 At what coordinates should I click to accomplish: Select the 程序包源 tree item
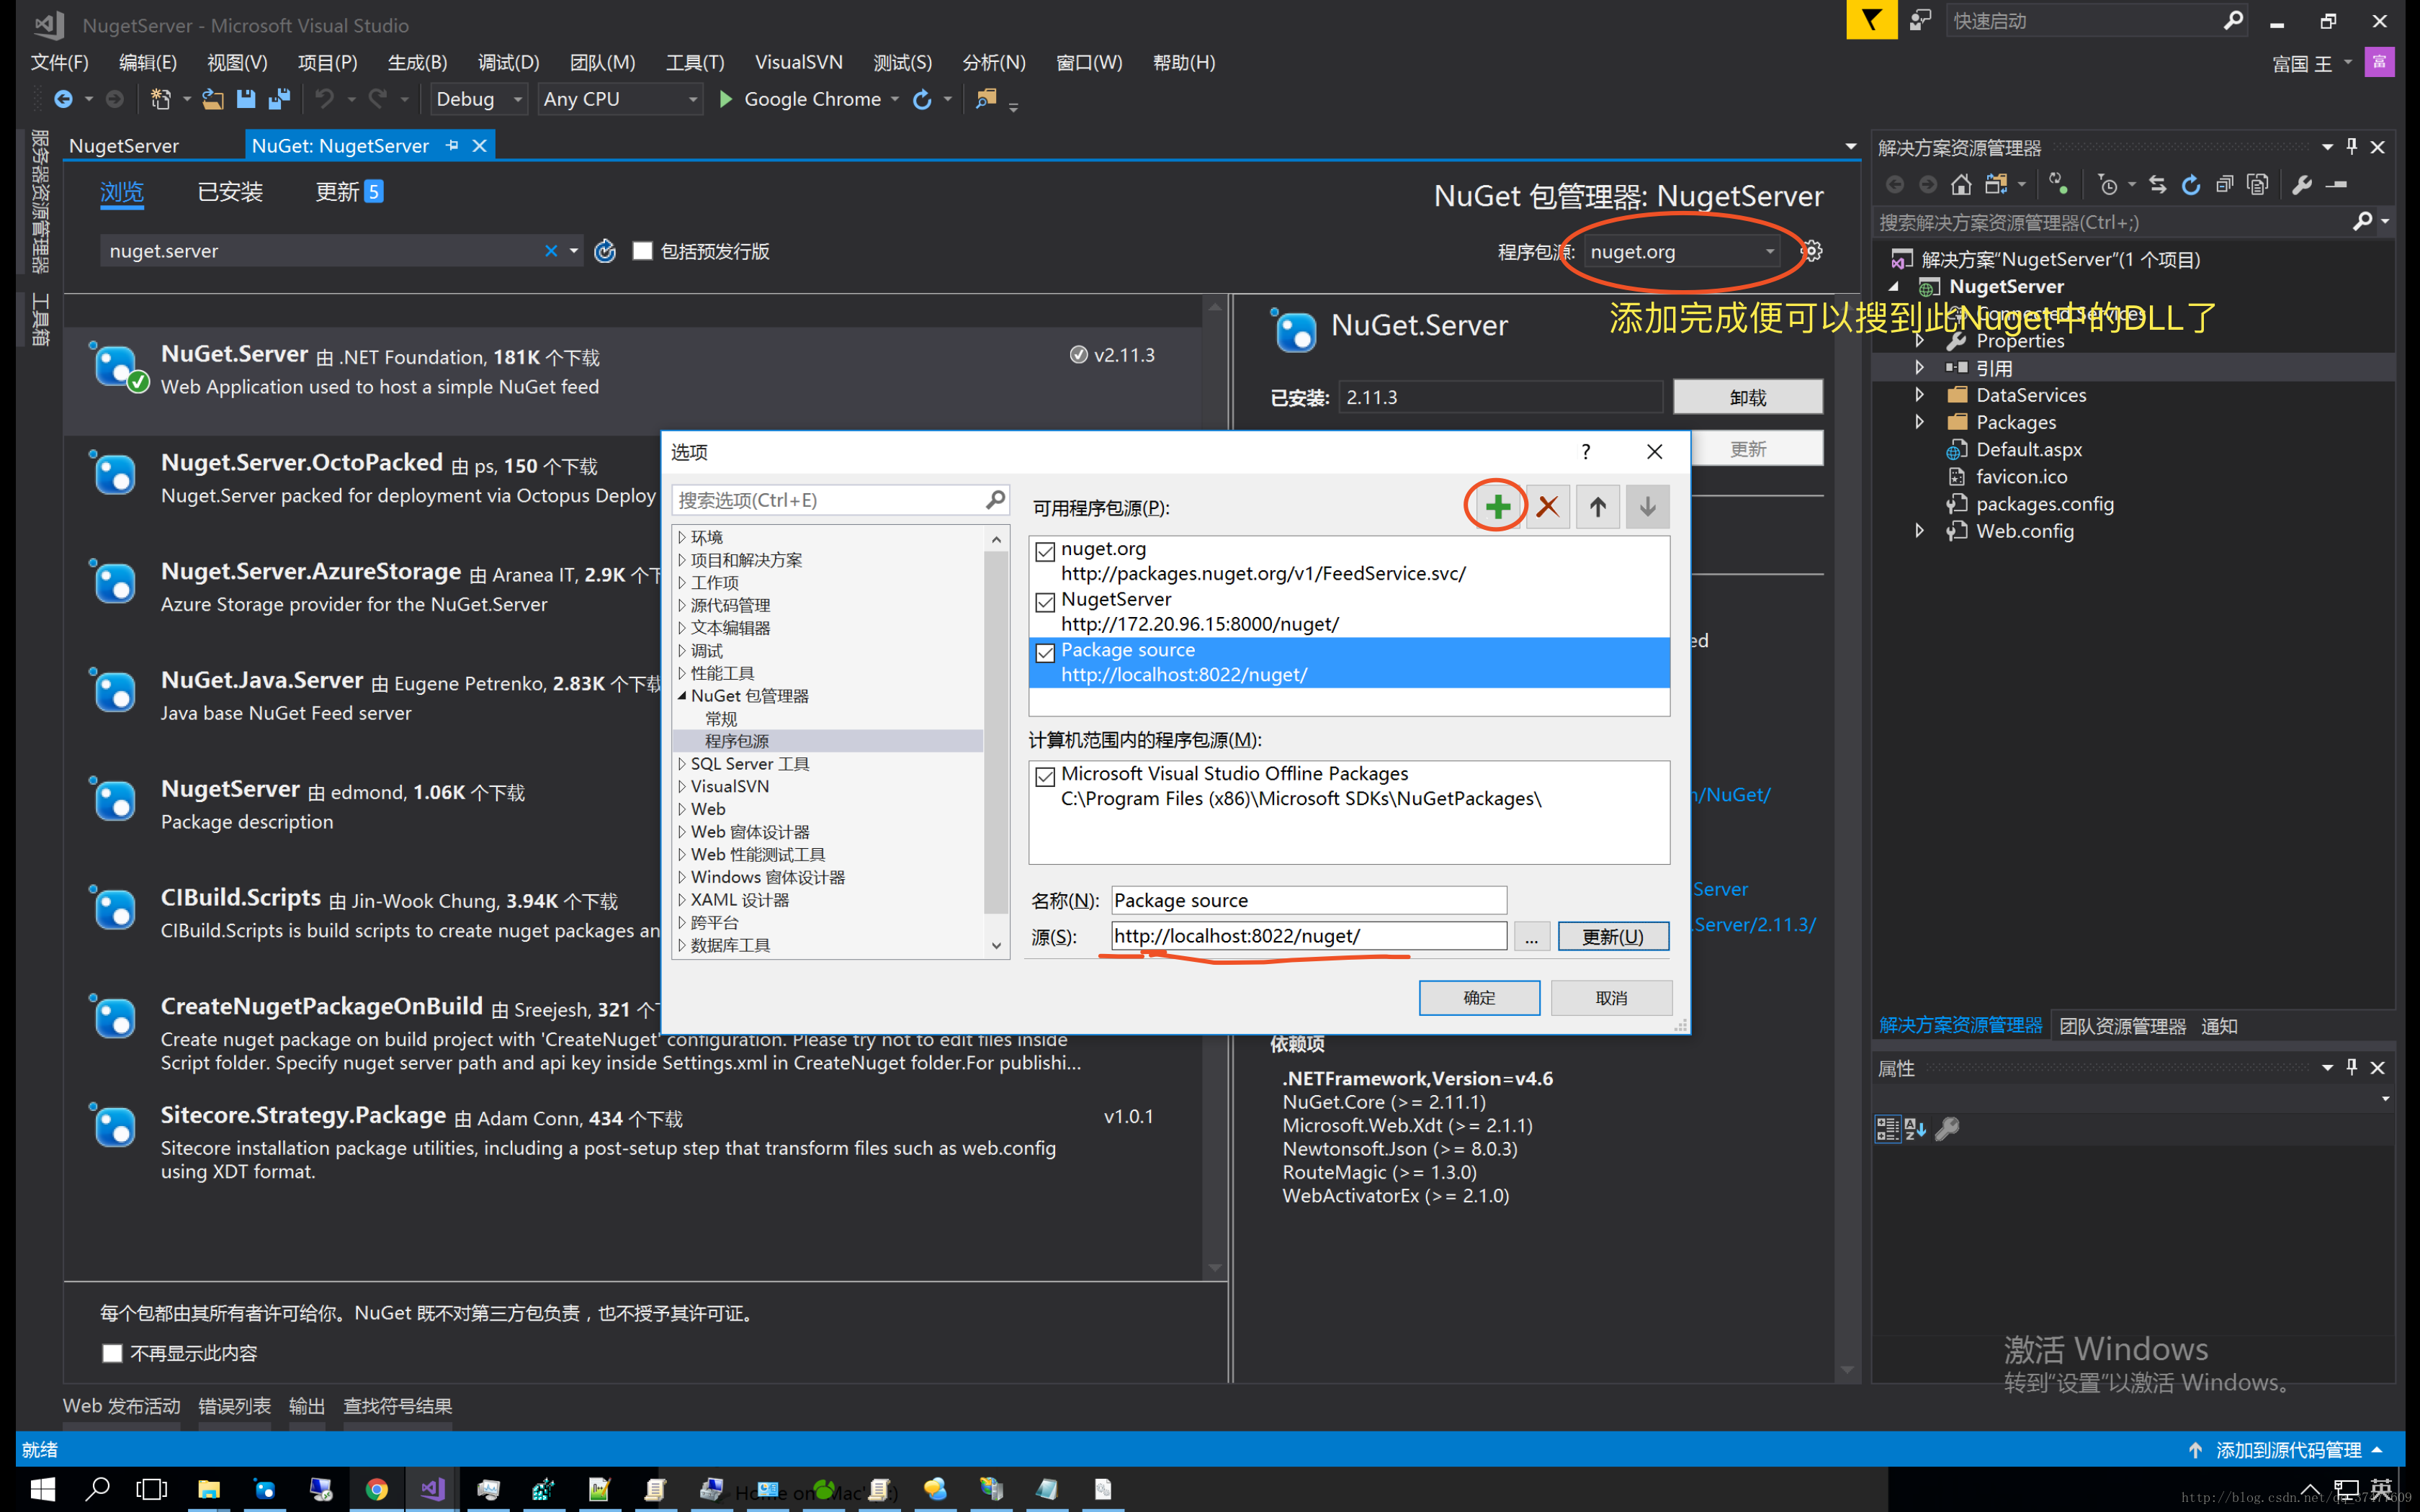[x=737, y=741]
